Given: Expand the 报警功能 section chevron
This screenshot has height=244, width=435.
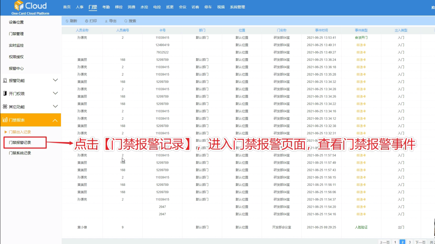Looking at the screenshot, I should click(x=55, y=80).
